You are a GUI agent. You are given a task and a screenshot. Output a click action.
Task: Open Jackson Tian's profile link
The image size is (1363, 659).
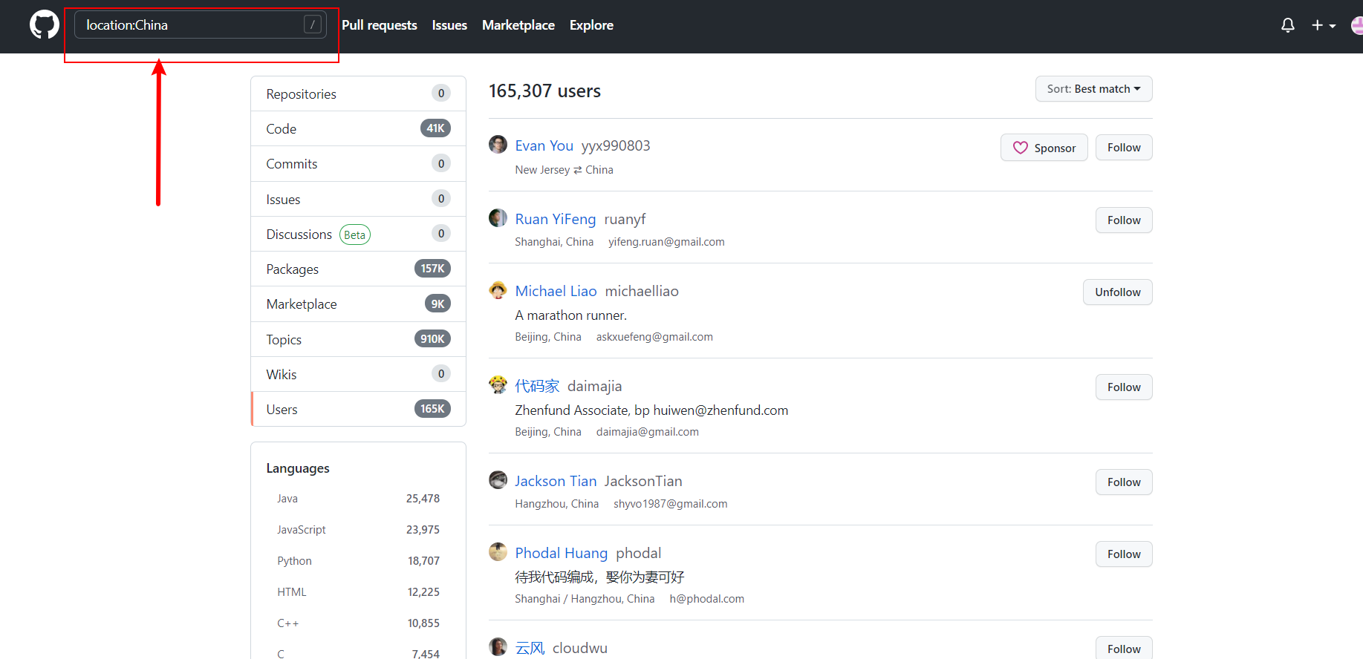[556, 481]
